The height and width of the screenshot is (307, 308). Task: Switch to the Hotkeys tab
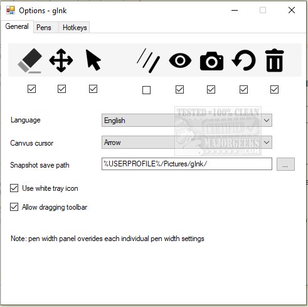(75, 28)
